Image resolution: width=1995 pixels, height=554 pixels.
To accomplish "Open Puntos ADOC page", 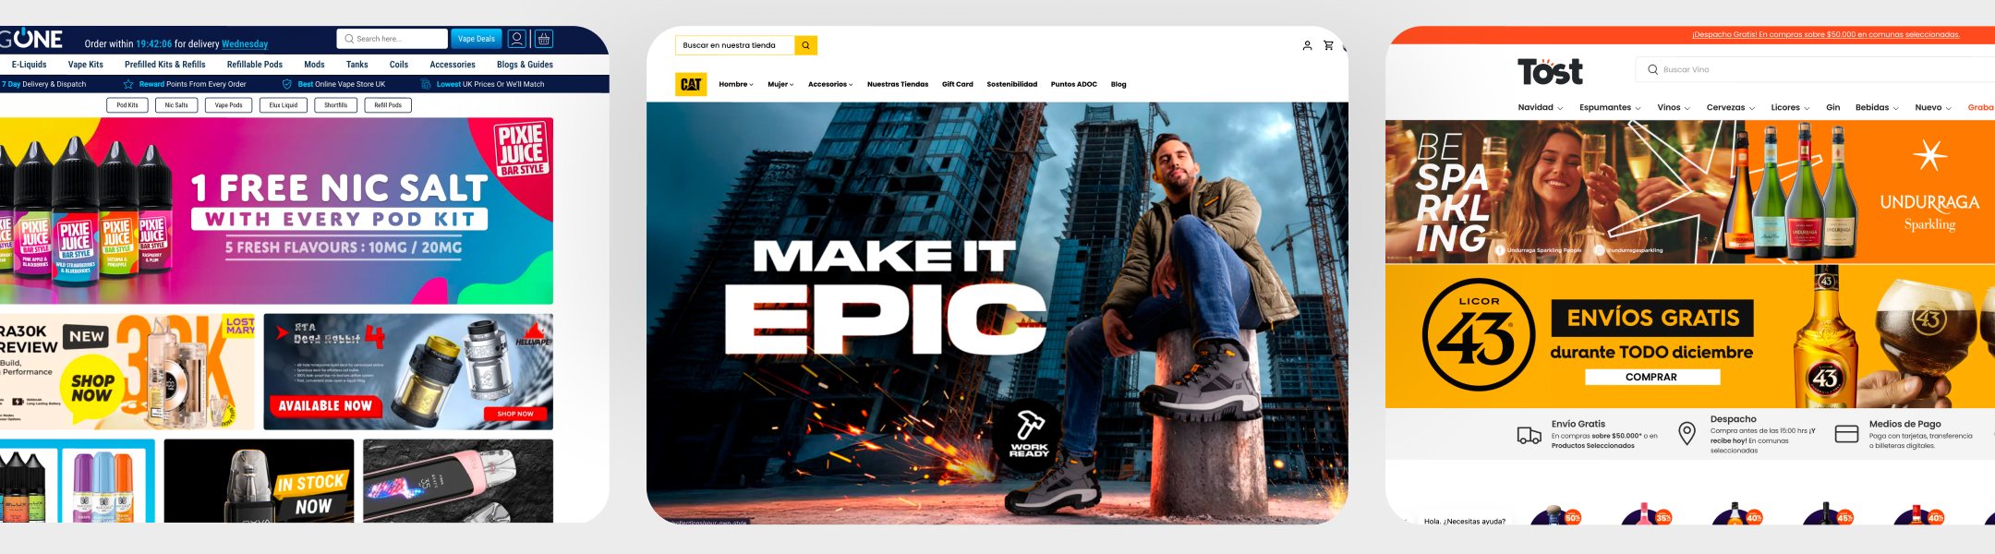I will point(1074,84).
